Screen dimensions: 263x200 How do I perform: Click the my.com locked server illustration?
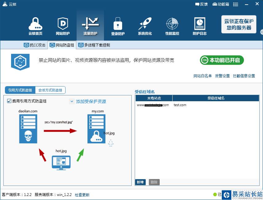tap(97, 129)
